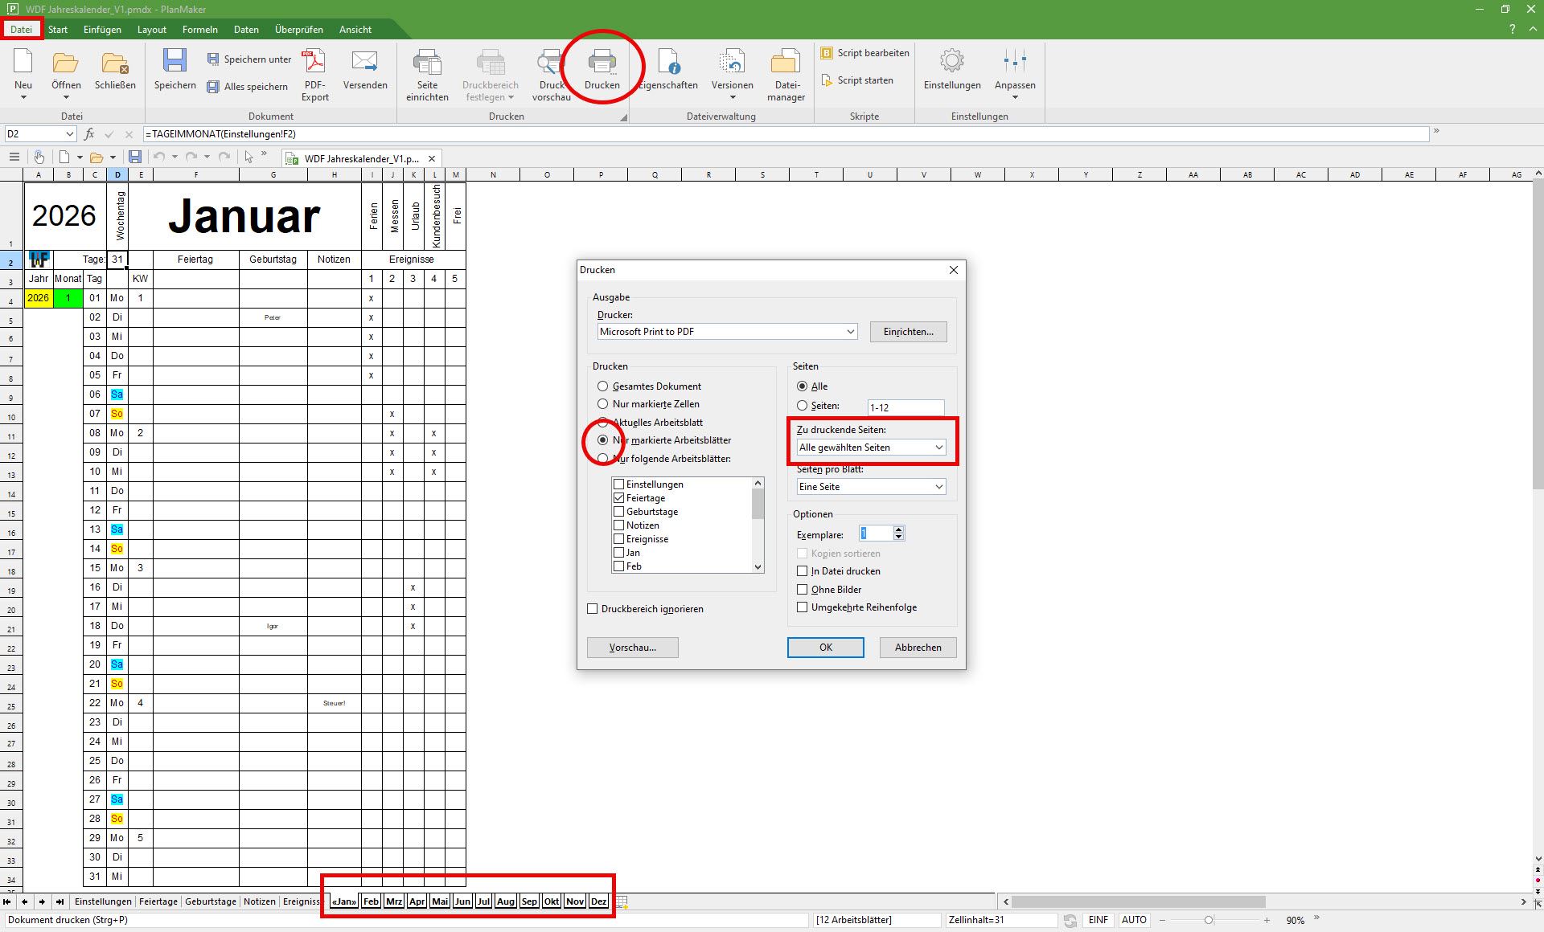Screen dimensions: 1544x932
Task: Open the Seiten pro Blatt dropdown
Action: 871,487
